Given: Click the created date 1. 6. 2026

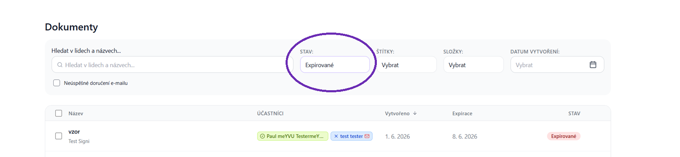Looking at the screenshot, I should tap(397, 137).
